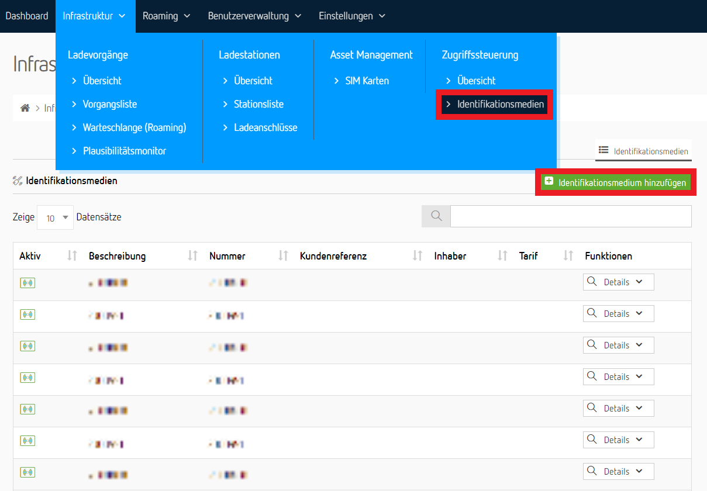Screen dimensions: 707x491
Task: Click the plus icon in the green add button
Action: (x=549, y=182)
